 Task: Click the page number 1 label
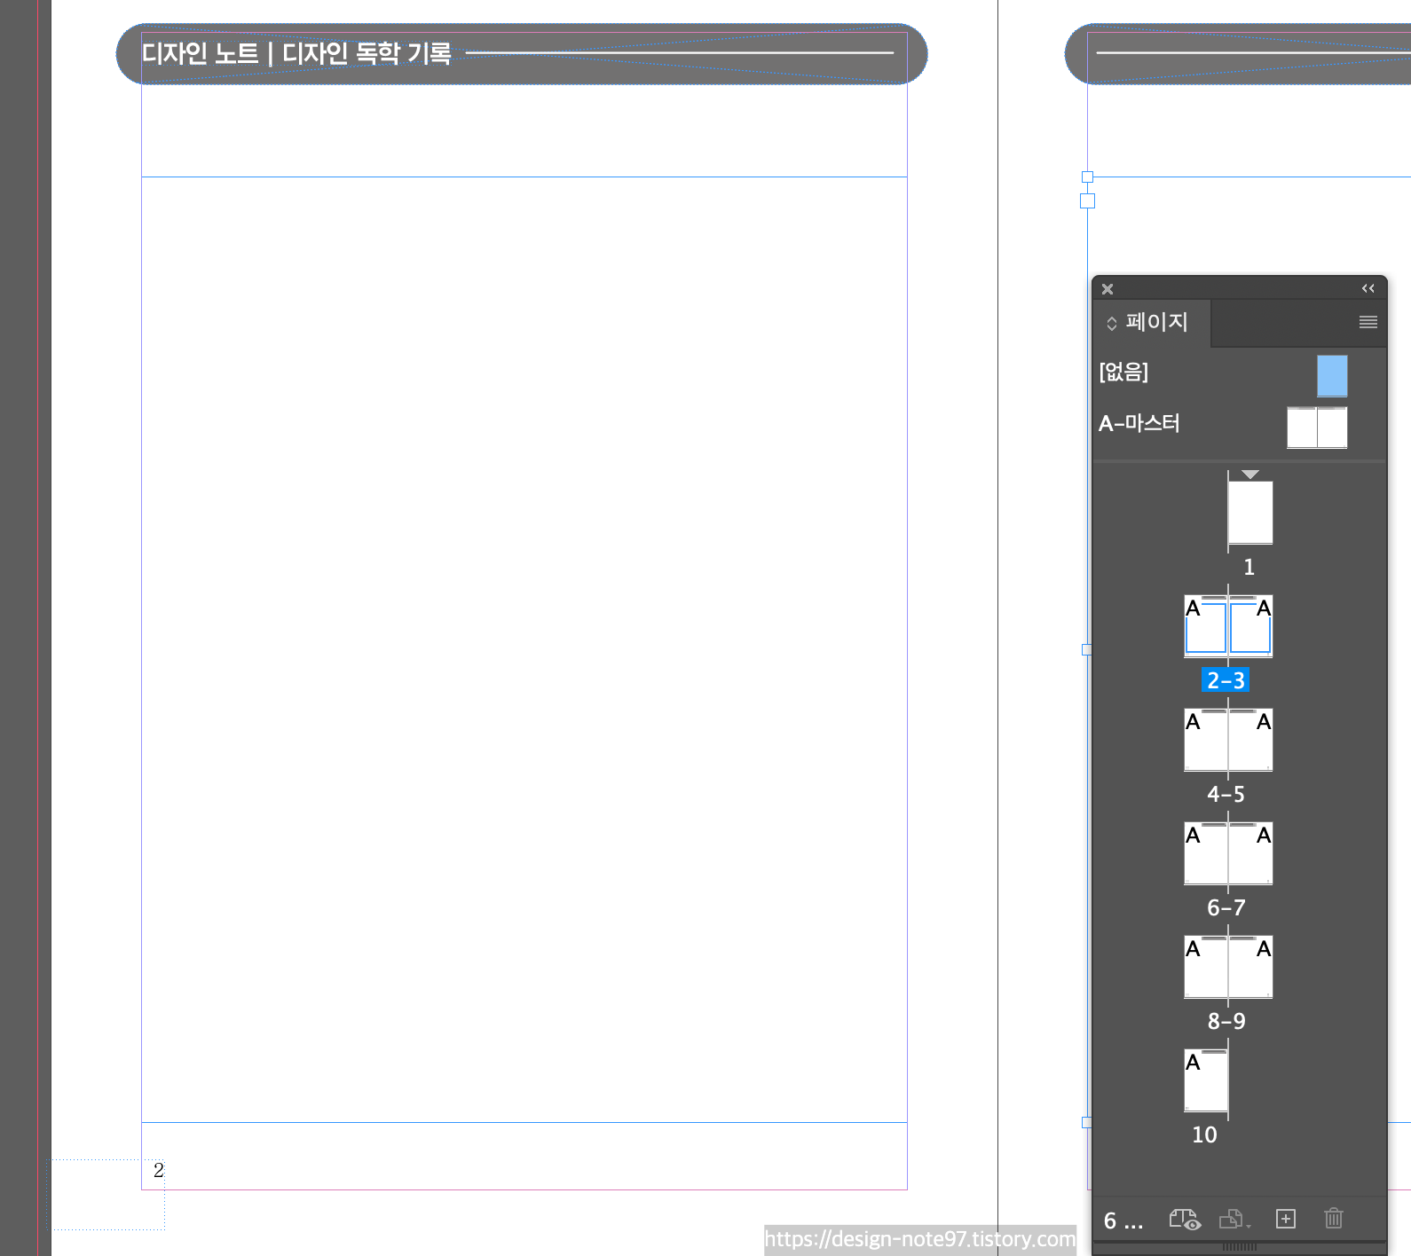[x=1249, y=567]
